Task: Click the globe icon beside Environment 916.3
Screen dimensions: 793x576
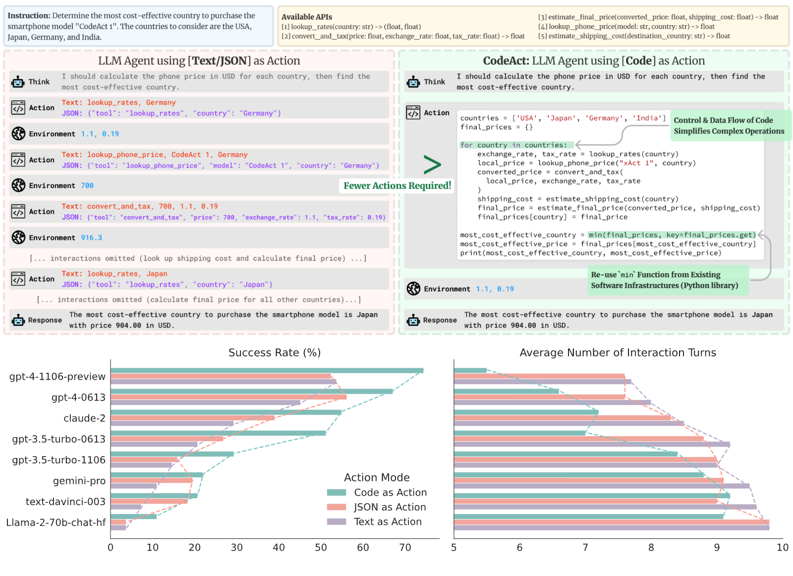Action: pyautogui.click(x=18, y=237)
